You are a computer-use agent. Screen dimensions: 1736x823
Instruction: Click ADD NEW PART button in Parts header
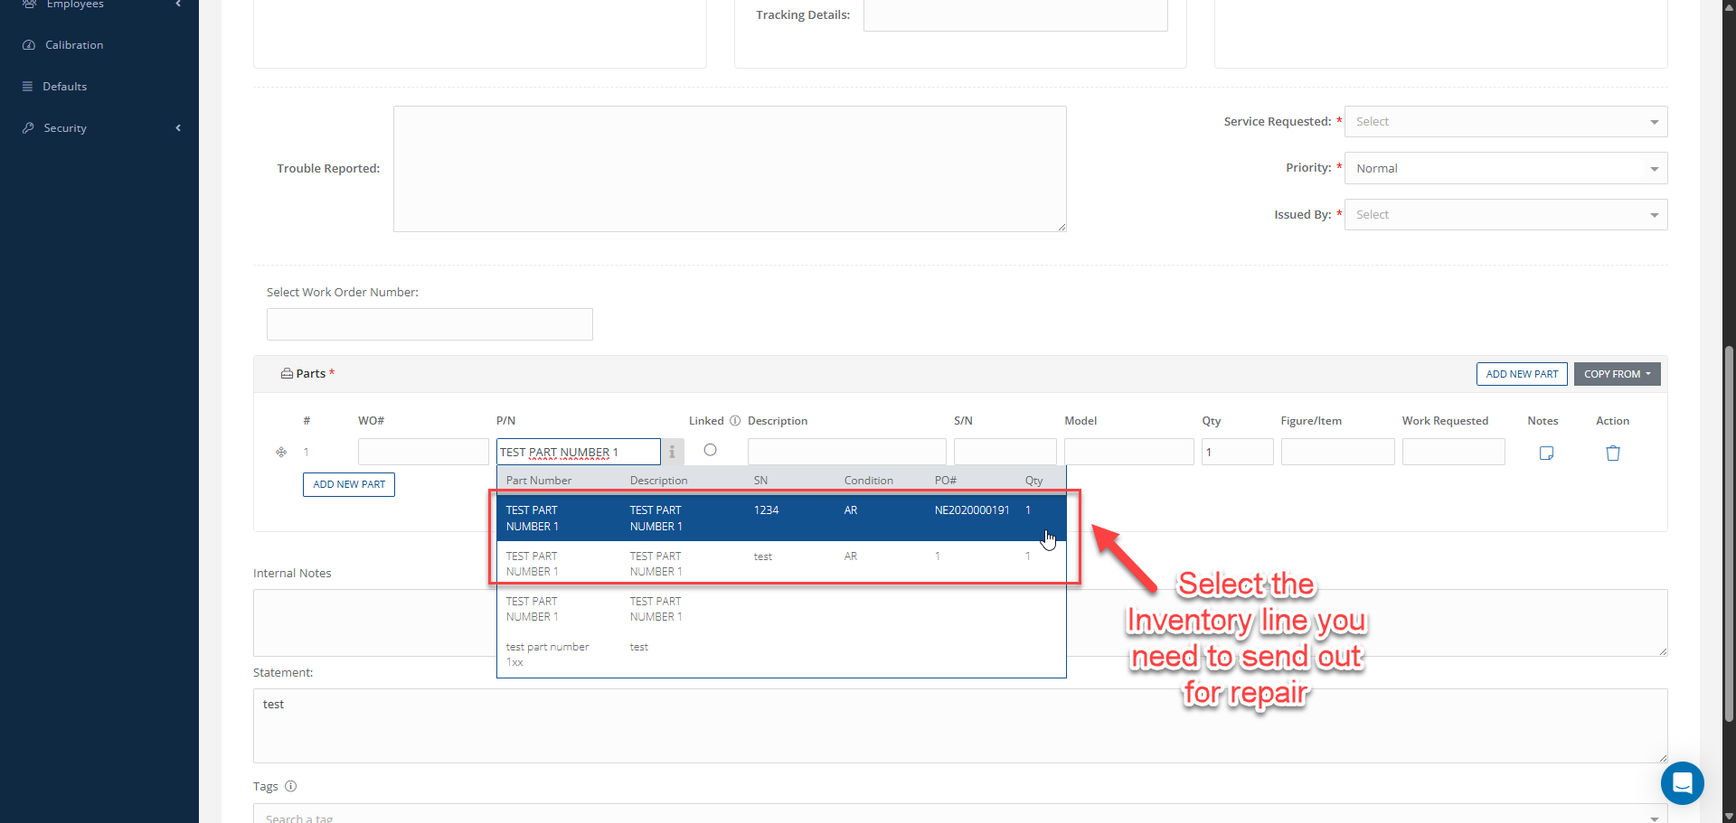click(x=1522, y=374)
